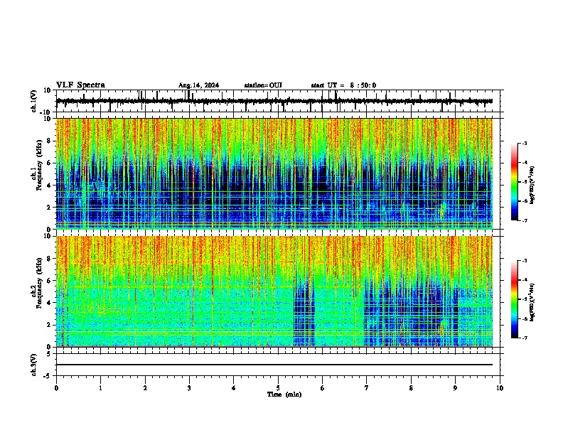
Task: Click the '-7' label on ch.2 color scale
Action: (x=524, y=338)
